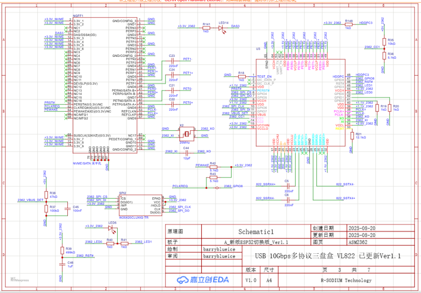This screenshot has height=293, width=421.
Task: Select the PET0+ net label
Action: pos(188,102)
